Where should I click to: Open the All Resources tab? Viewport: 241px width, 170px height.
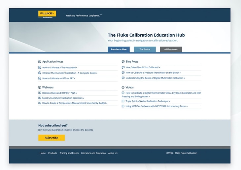click(171, 50)
